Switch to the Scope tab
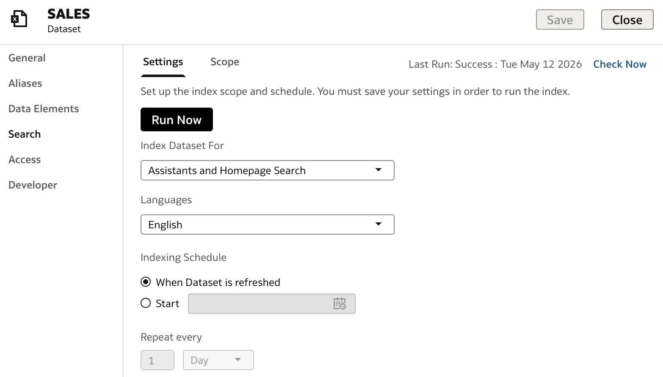This screenshot has width=663, height=377. [x=225, y=62]
